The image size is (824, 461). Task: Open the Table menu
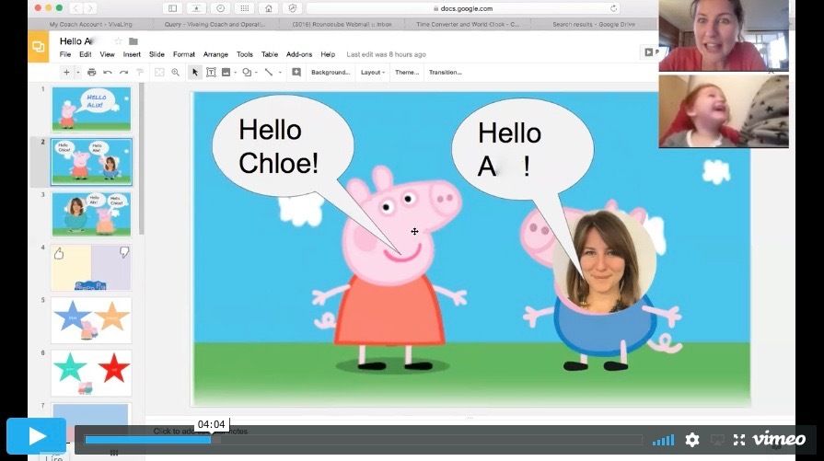tap(270, 54)
